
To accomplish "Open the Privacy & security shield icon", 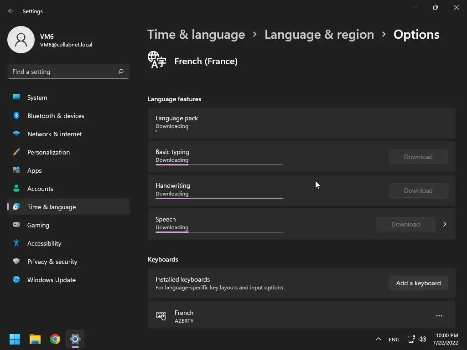I will tap(16, 262).
